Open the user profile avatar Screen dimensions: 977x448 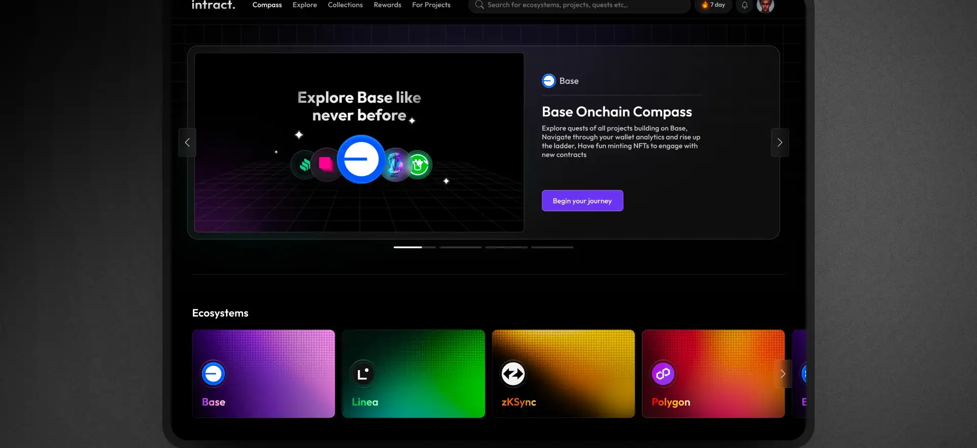[x=765, y=5]
